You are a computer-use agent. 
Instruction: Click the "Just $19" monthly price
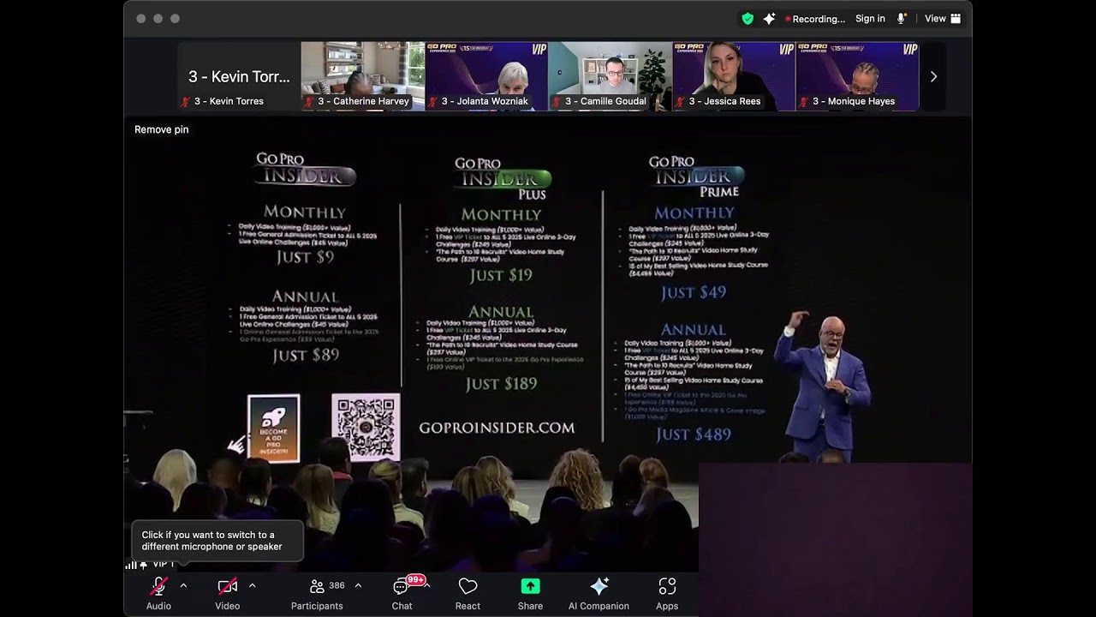pyautogui.click(x=501, y=275)
